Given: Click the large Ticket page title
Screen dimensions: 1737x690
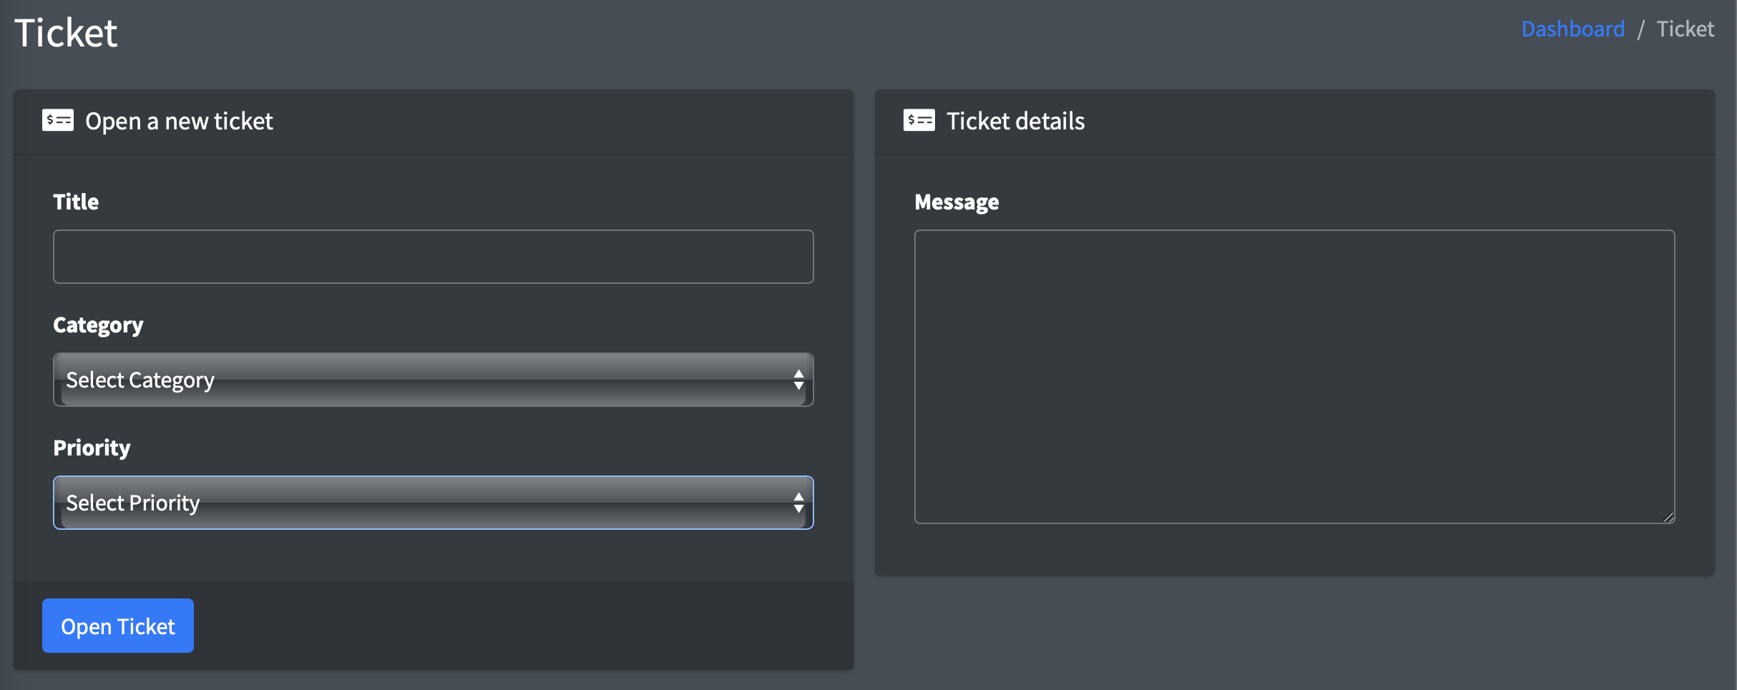Looking at the screenshot, I should coord(66,34).
